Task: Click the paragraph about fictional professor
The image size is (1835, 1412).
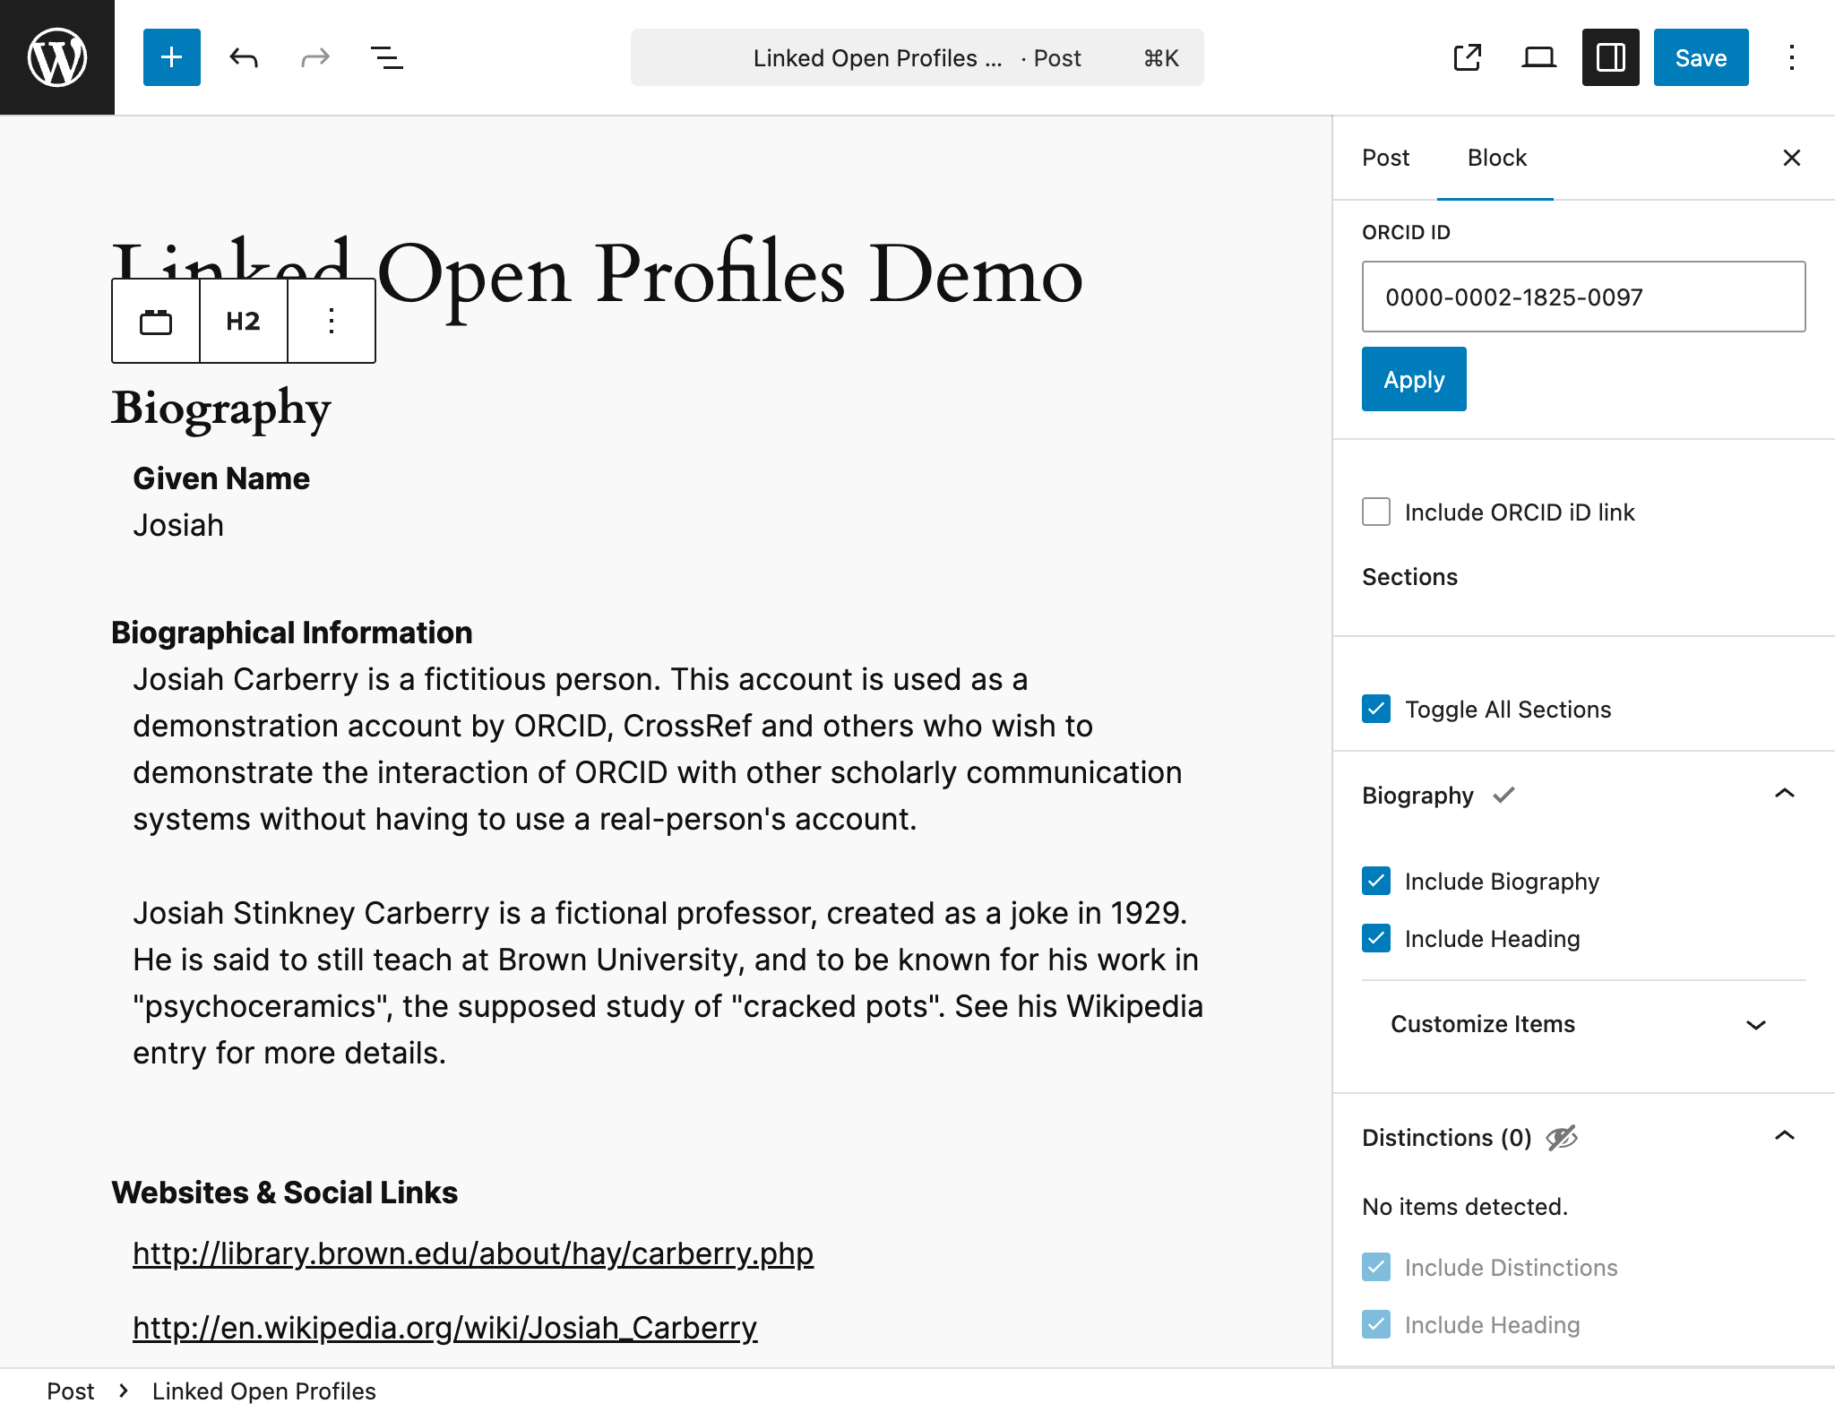Action: (668, 983)
